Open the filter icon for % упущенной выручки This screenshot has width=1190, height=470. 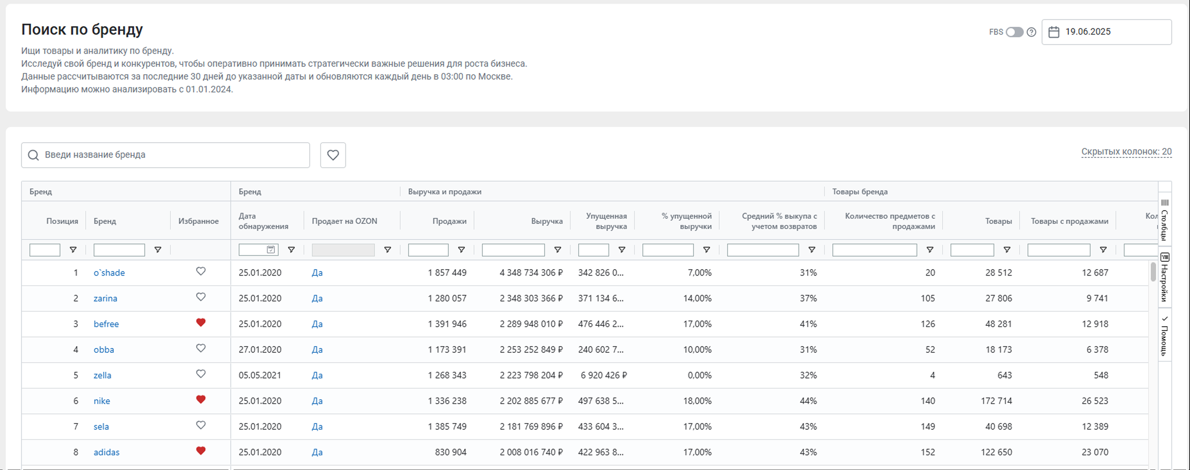[706, 250]
